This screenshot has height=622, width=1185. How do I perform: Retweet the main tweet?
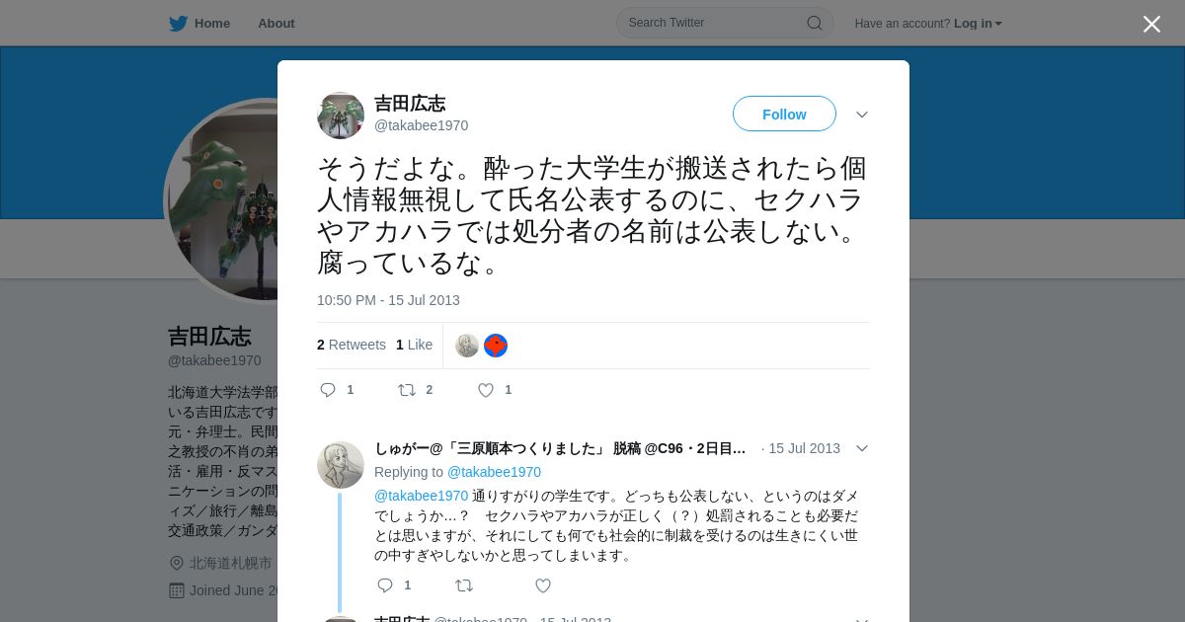[407, 390]
